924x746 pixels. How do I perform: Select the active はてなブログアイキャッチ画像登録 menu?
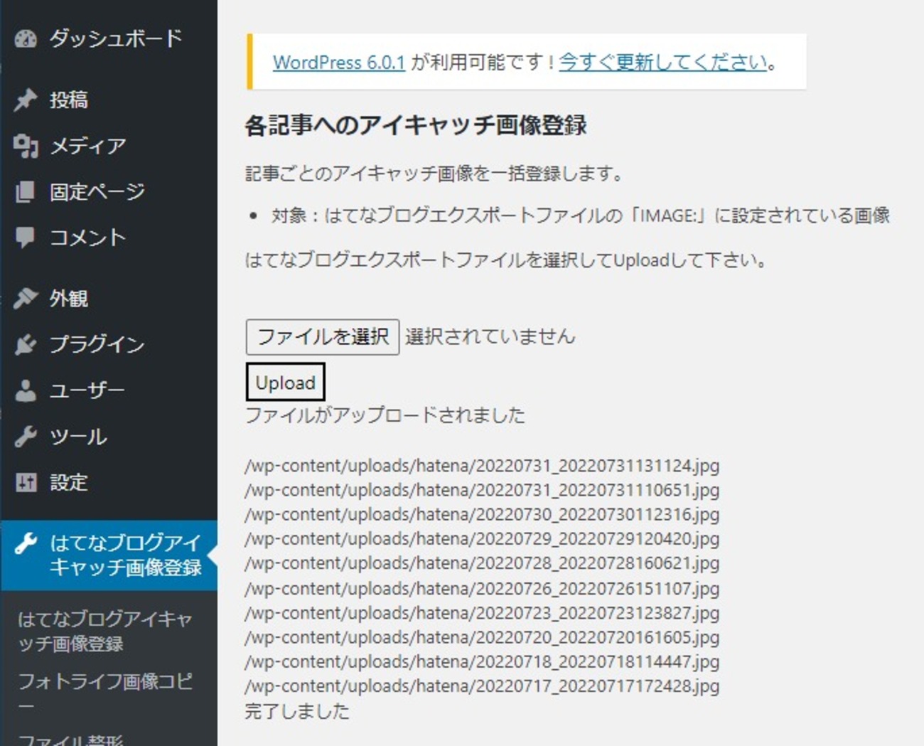109,555
